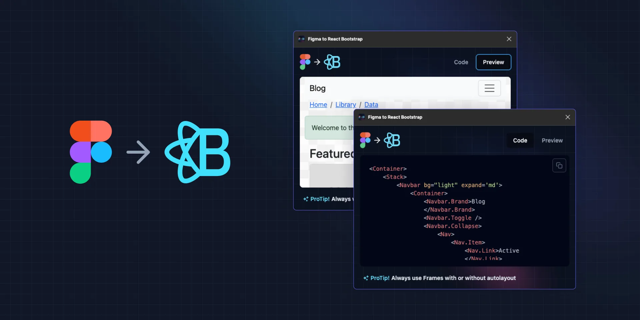Screen dimensions: 640x320
Task: Click the Figma logo in the back plugin window
Action: point(304,62)
